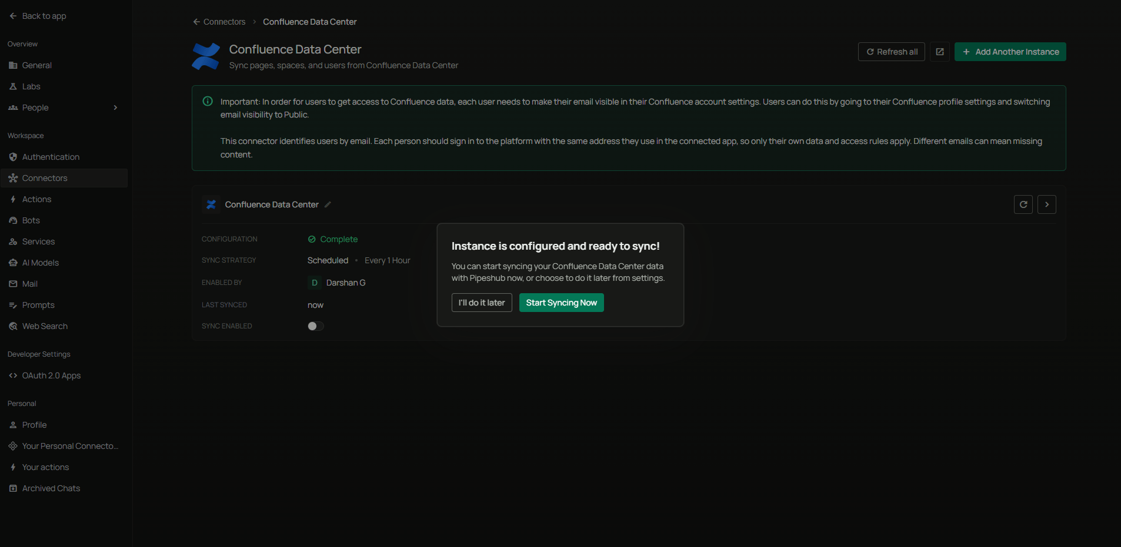Click the Complete configuration status
The width and height of the screenshot is (1121, 547).
click(x=333, y=239)
